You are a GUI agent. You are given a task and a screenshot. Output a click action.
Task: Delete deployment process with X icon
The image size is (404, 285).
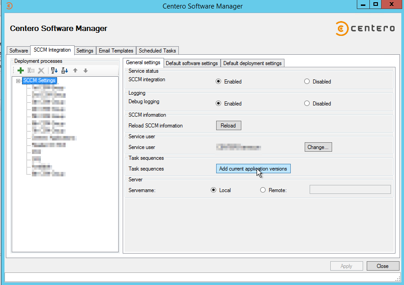click(41, 70)
